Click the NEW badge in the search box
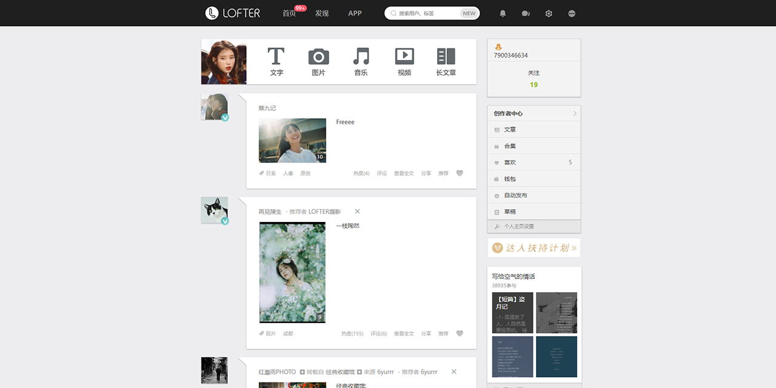Viewport: 776px width, 388px height. (469, 13)
